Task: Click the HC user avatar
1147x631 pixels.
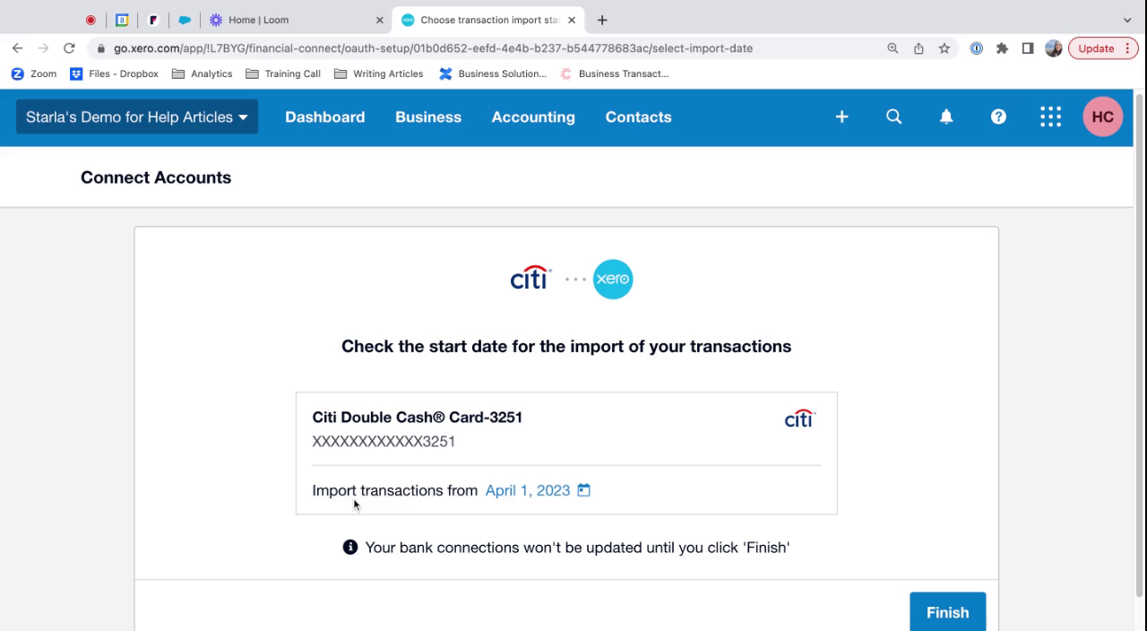Action: (1102, 117)
